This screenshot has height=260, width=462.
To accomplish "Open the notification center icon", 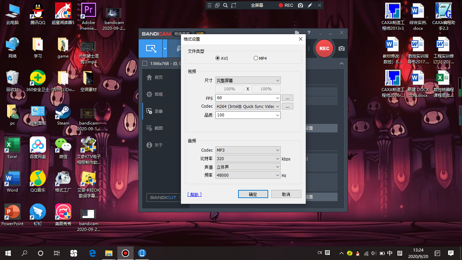I will pyautogui.click(x=451, y=253).
